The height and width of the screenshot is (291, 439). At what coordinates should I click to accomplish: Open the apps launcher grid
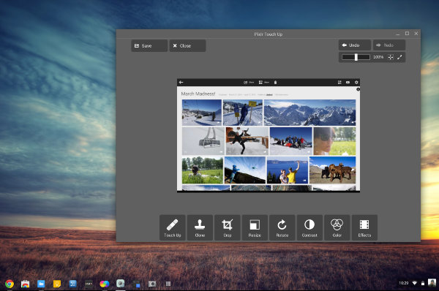168,284
